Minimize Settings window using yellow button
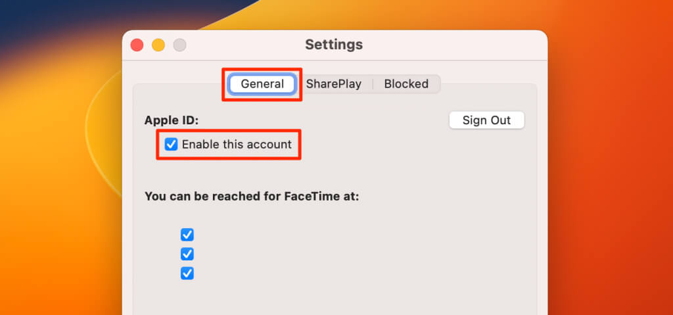This screenshot has width=673, height=315. [x=158, y=45]
